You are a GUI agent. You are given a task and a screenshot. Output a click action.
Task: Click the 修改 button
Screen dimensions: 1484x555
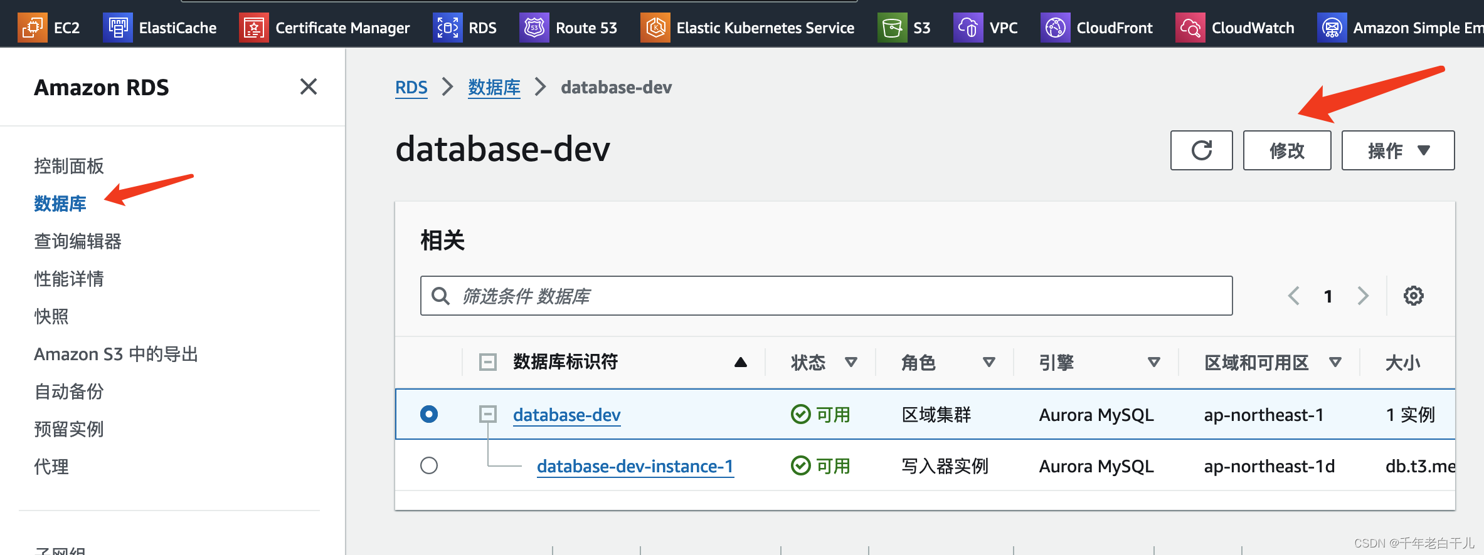click(1287, 150)
